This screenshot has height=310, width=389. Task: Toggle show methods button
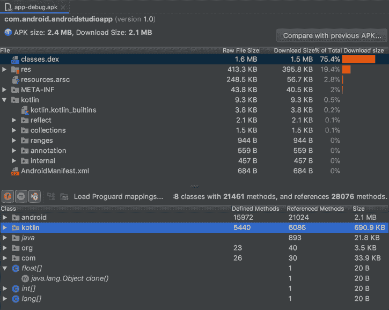point(21,197)
